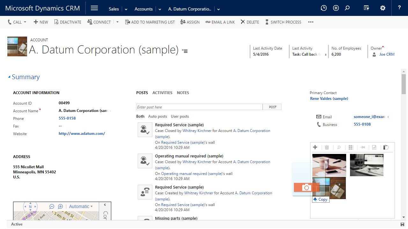Image resolution: width=408 pixels, height=229 pixels.
Task: Zoom in on the map
Action: [60, 206]
